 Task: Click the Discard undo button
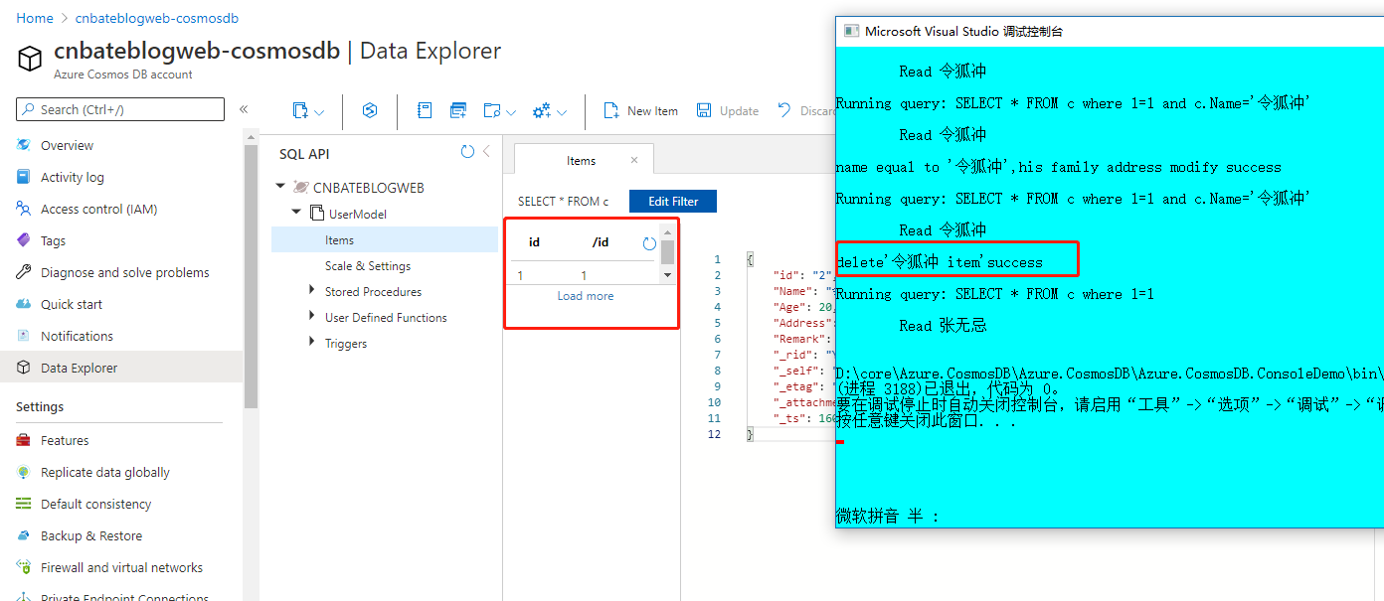click(x=805, y=111)
